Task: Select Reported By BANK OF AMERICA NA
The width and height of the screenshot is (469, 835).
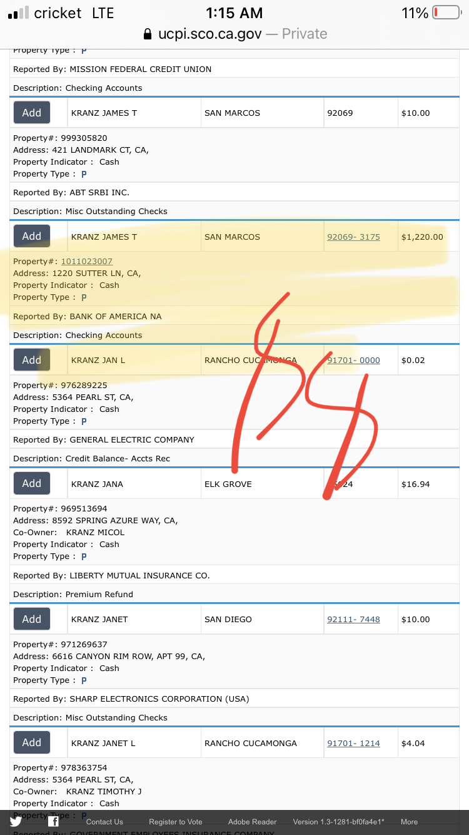Action: click(x=88, y=317)
